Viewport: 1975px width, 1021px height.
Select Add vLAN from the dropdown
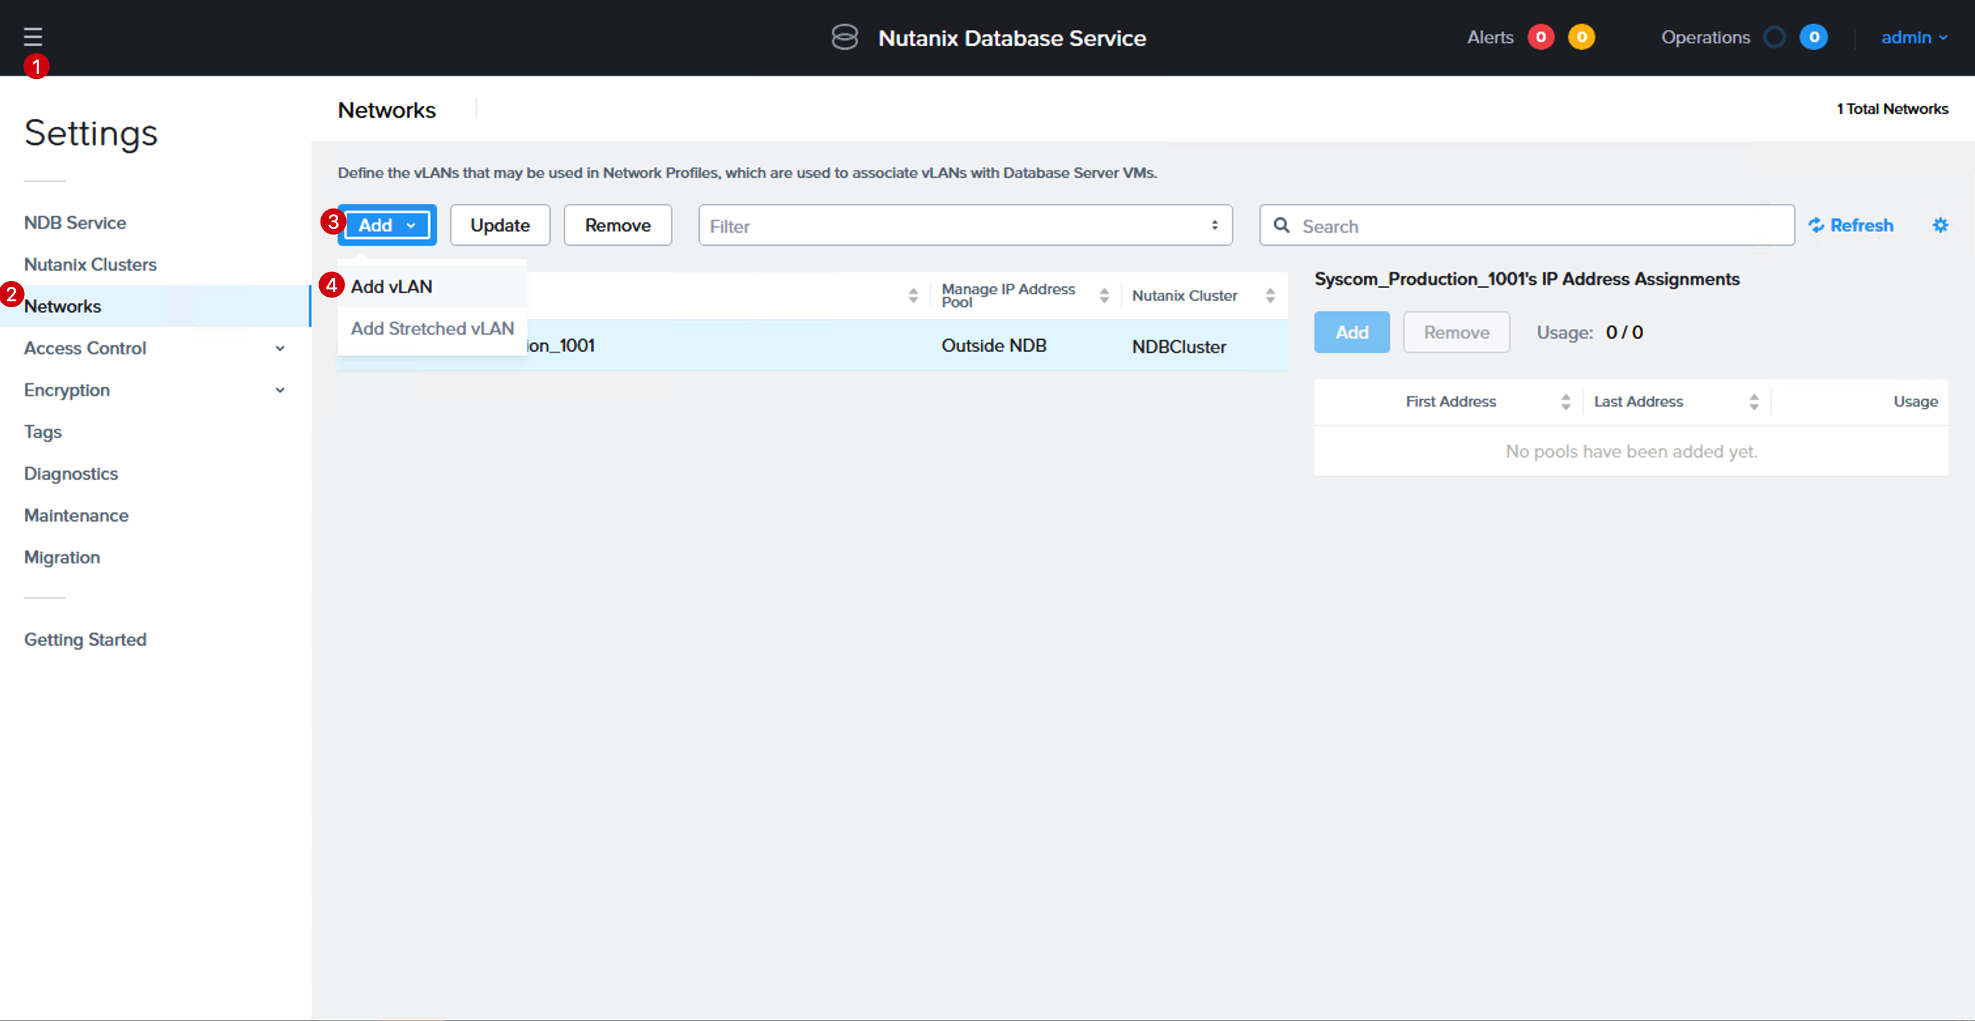392,287
